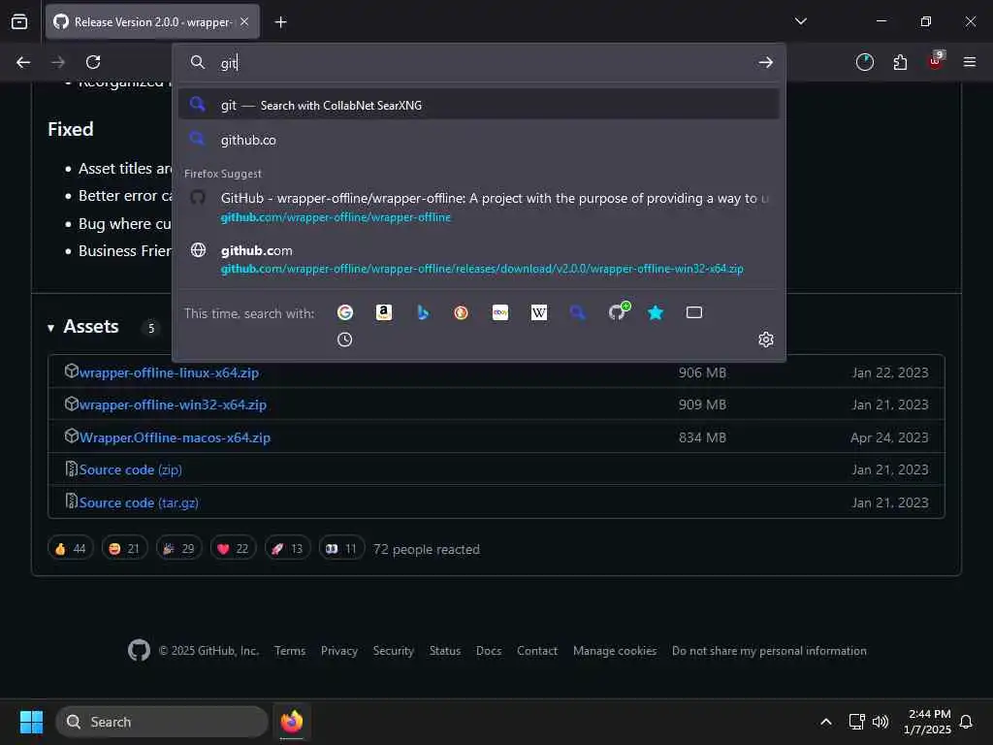Image resolution: width=993 pixels, height=745 pixels.
Task: Open the uBlock Origin extension icon
Action: (x=936, y=61)
